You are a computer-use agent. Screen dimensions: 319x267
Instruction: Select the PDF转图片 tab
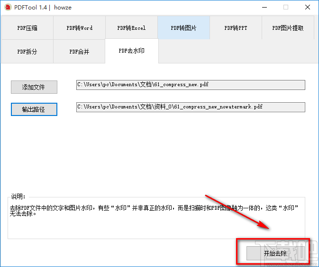184,28
